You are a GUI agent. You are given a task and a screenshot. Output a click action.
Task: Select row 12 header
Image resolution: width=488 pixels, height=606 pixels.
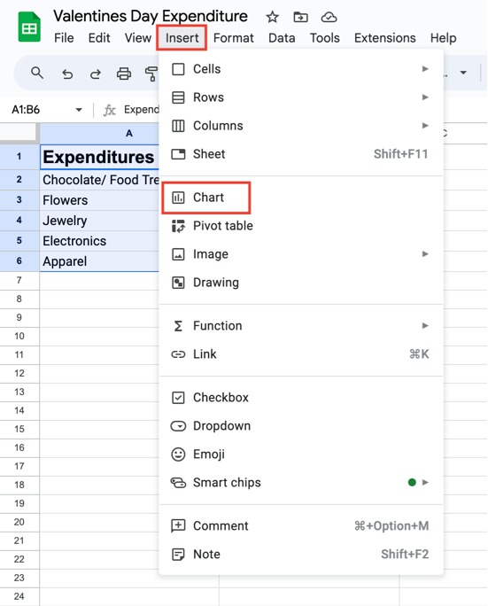19,373
